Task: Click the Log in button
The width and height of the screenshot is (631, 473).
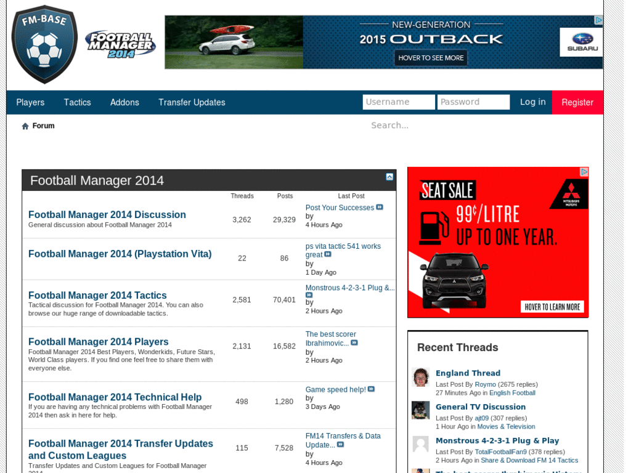Action: click(533, 102)
